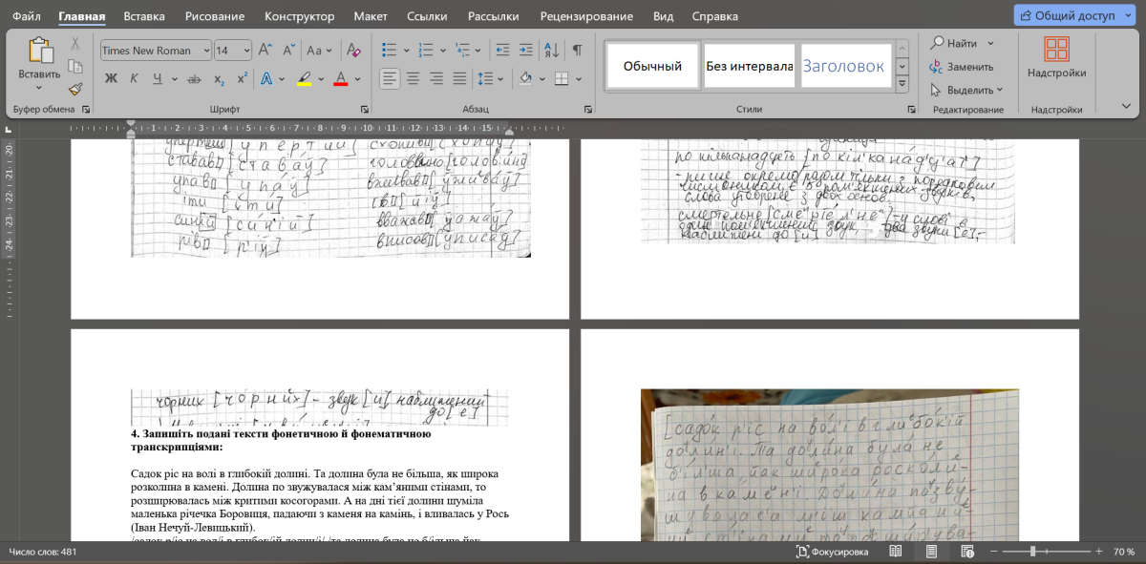Viewport: 1146px width, 564px height.
Task: Decrease font size with the smaller A icon
Action: (x=288, y=50)
